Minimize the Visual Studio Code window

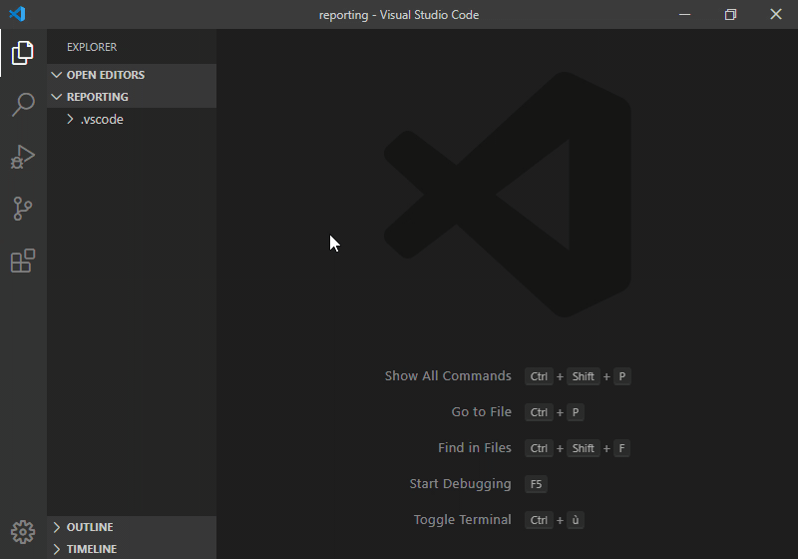(685, 14)
